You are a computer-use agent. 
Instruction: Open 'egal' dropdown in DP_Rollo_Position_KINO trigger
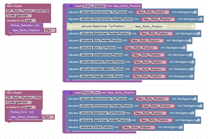tap(30, 107)
